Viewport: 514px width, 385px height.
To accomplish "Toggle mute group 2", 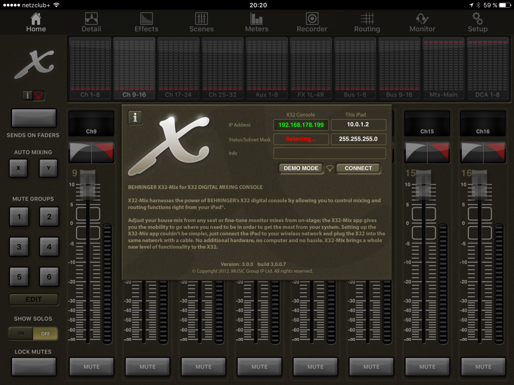I will click(49, 217).
